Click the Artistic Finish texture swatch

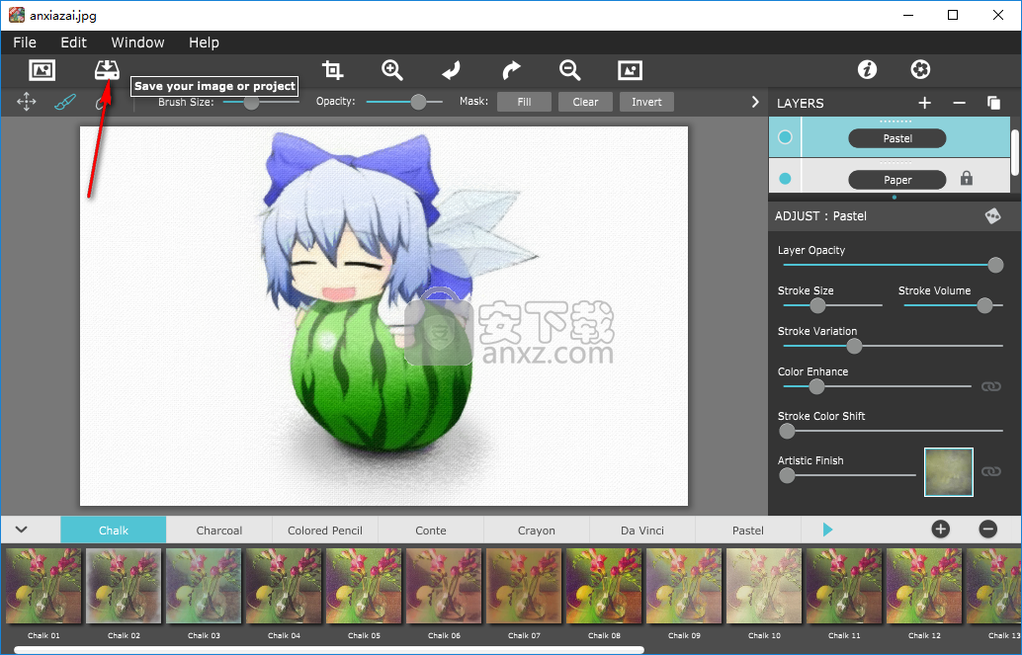(x=948, y=472)
